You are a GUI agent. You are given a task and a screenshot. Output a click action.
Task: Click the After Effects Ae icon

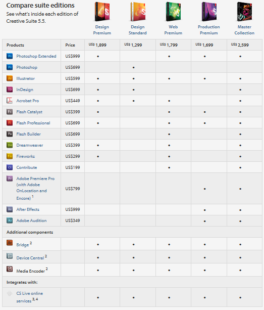click(10, 209)
